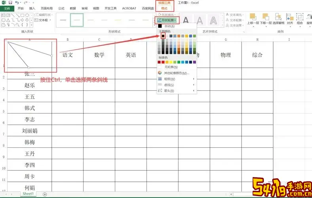This screenshot has width=312, height=198.
Task: Switch to 数据 Data tab
Action: (x=73, y=8)
